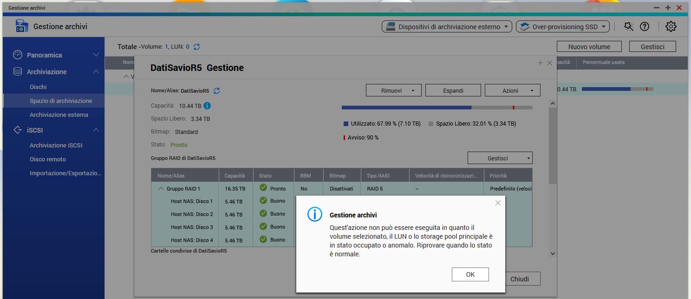The height and width of the screenshot is (299, 691).
Task: Open Archiviazione iSCSI in sidebar
Action: coord(56,145)
